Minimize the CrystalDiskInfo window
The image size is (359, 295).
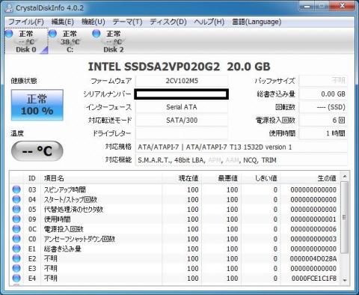(307, 6)
